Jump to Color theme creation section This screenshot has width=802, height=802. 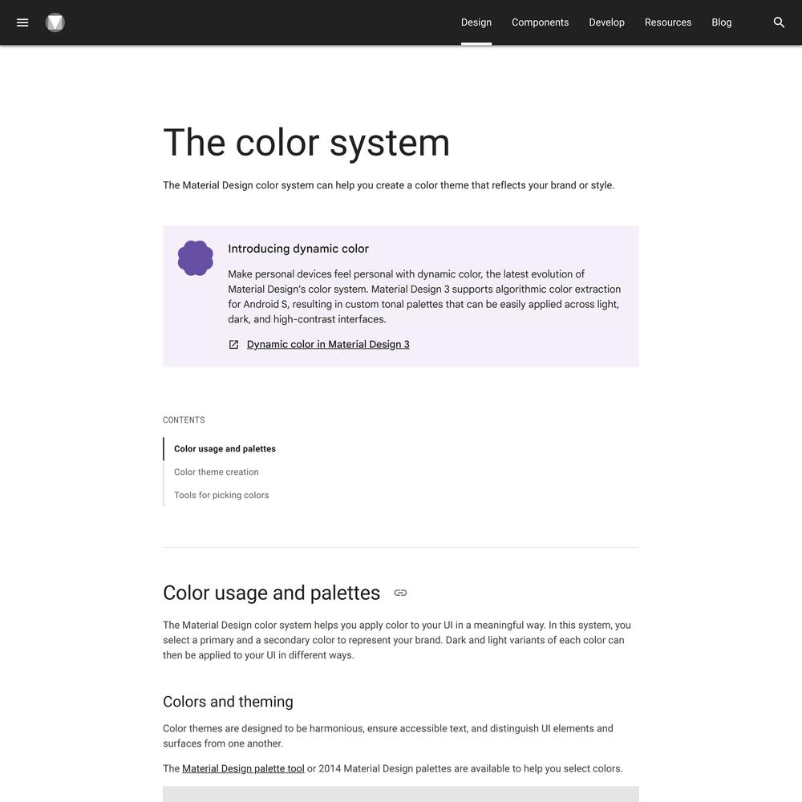click(217, 472)
